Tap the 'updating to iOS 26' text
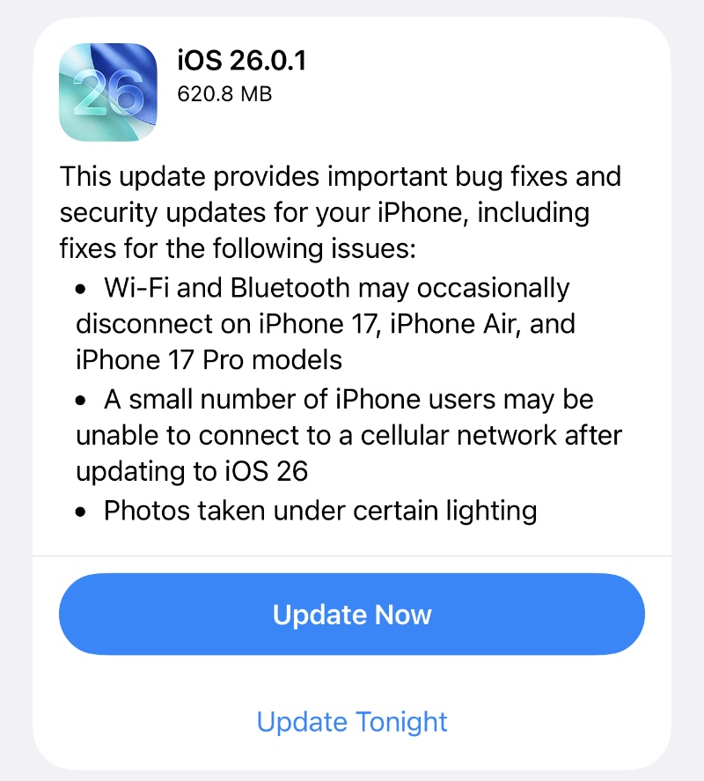 tap(192, 472)
